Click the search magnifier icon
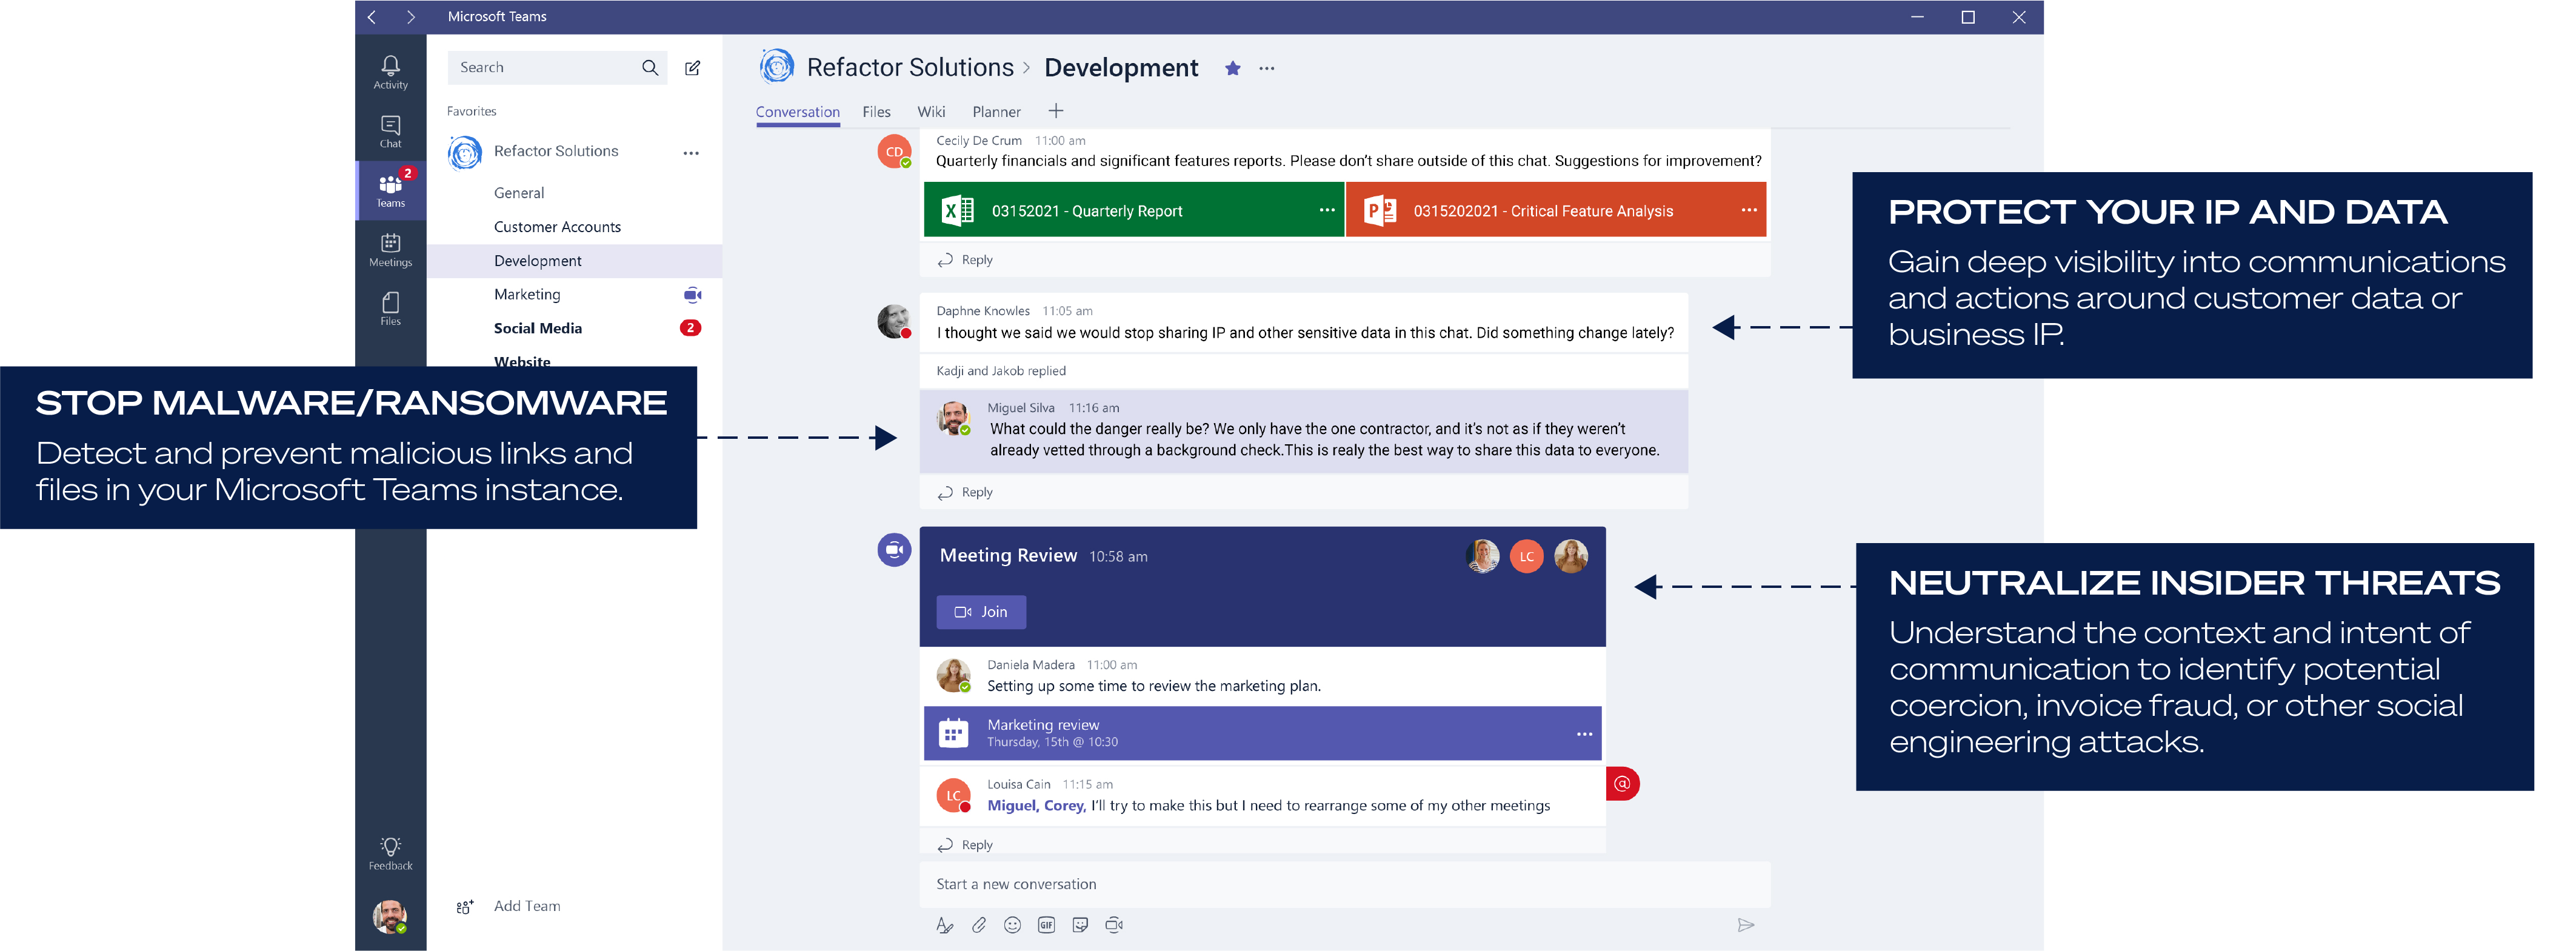The width and height of the screenshot is (2576, 951). [x=650, y=67]
